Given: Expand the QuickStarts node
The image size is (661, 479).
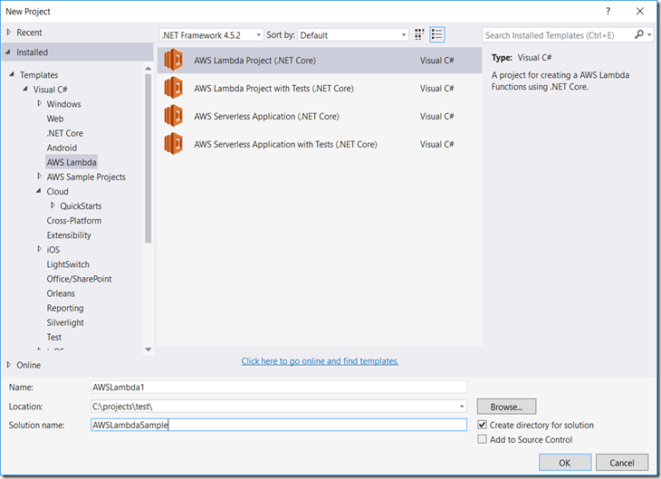Looking at the screenshot, I should [53, 206].
